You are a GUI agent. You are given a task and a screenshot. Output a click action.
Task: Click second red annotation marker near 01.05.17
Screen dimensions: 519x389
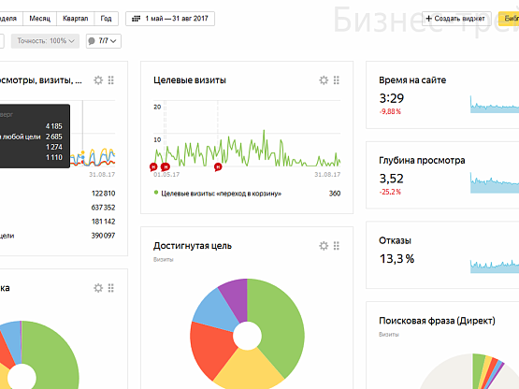coord(166,166)
